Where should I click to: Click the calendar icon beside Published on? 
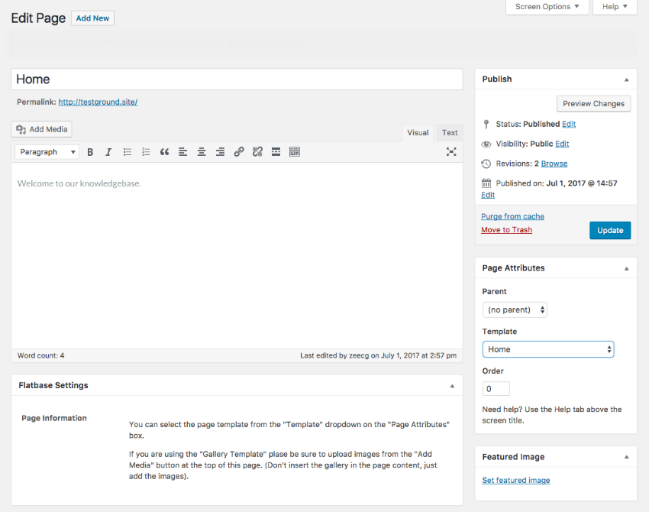click(486, 183)
